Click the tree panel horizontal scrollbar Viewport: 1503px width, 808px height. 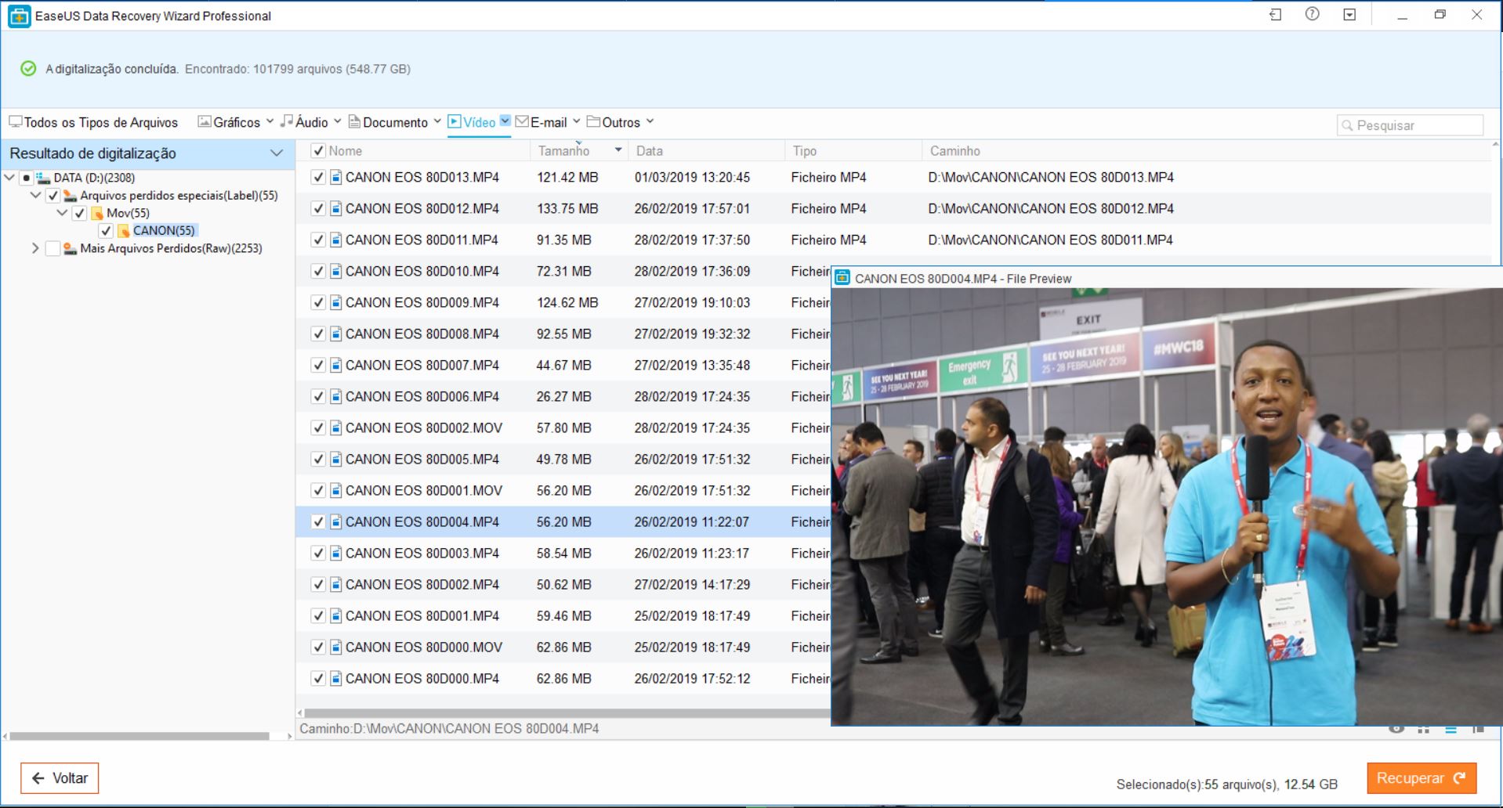coord(139,736)
